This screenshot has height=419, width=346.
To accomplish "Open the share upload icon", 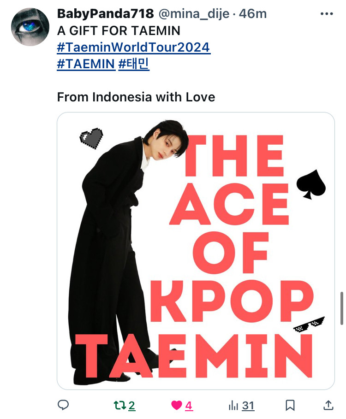I will 328,405.
